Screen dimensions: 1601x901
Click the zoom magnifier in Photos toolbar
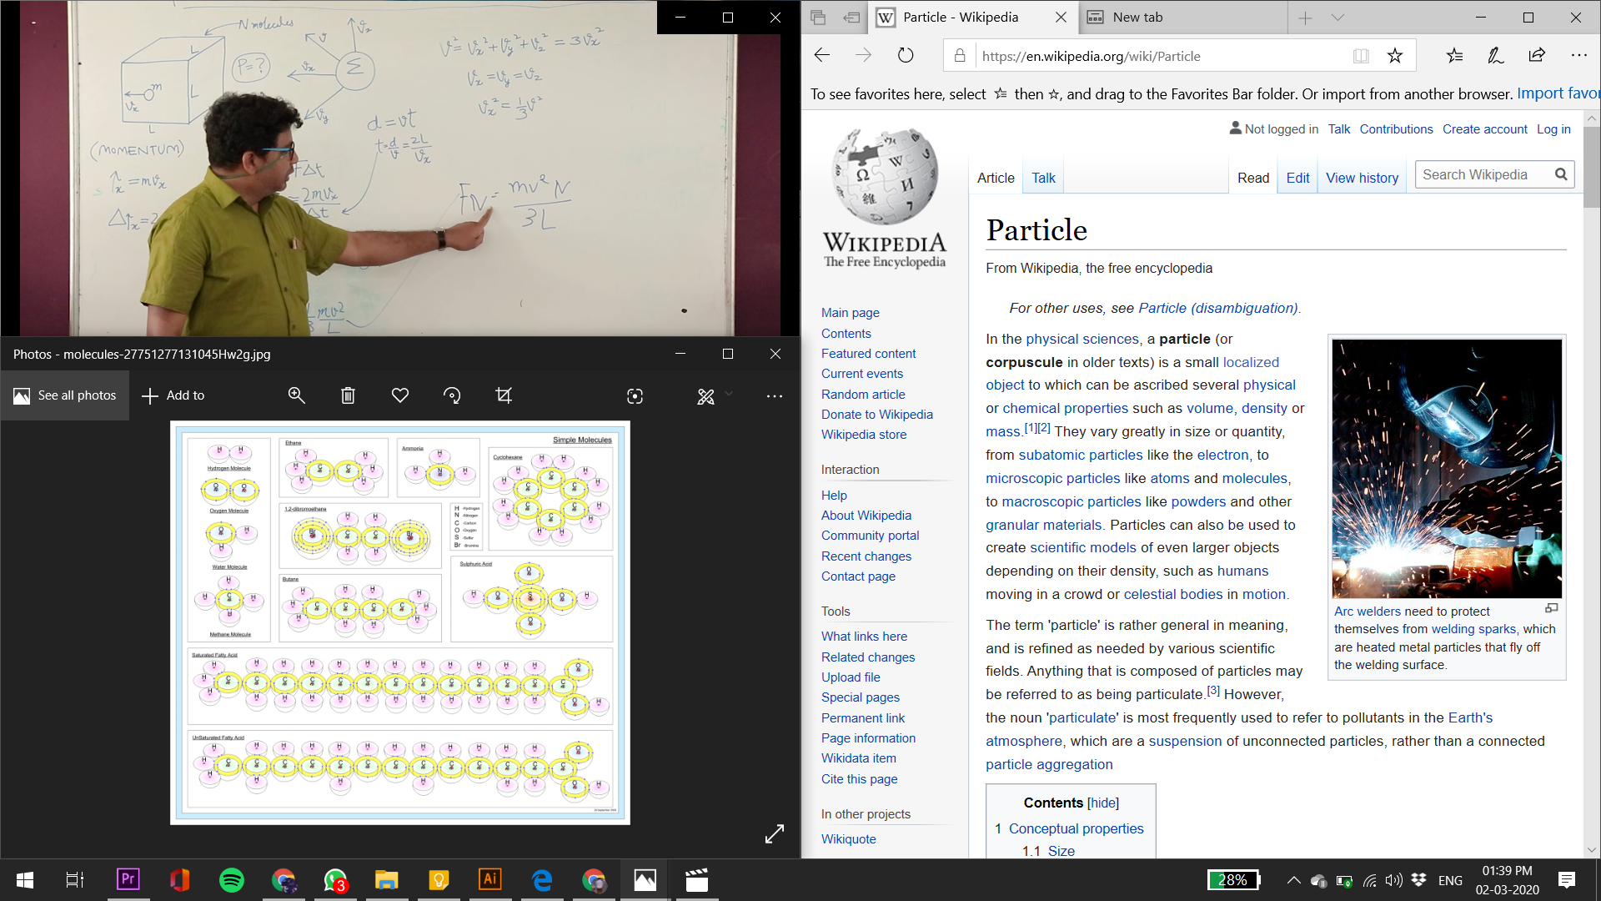tap(297, 395)
